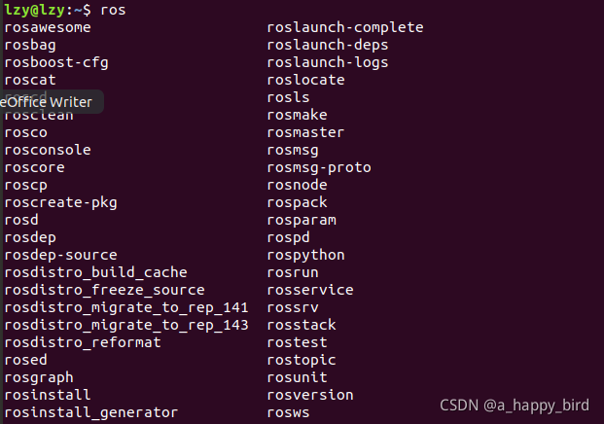Select the roscreate-pkg command text

(x=60, y=202)
